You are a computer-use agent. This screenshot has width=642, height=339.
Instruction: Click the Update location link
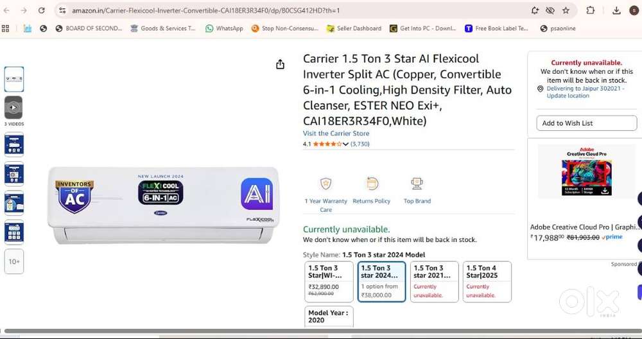(x=568, y=96)
